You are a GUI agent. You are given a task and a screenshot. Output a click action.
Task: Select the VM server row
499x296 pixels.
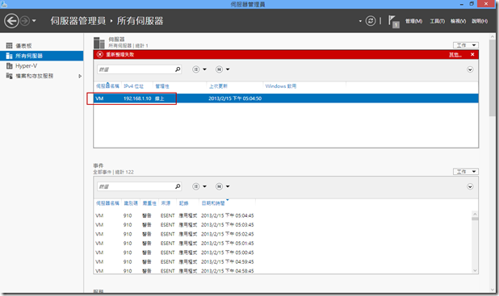click(x=286, y=98)
